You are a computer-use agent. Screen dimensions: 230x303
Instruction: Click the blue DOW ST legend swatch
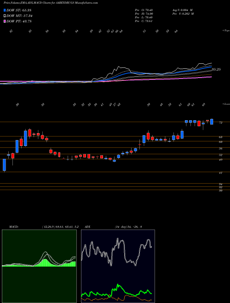coord(5,10)
